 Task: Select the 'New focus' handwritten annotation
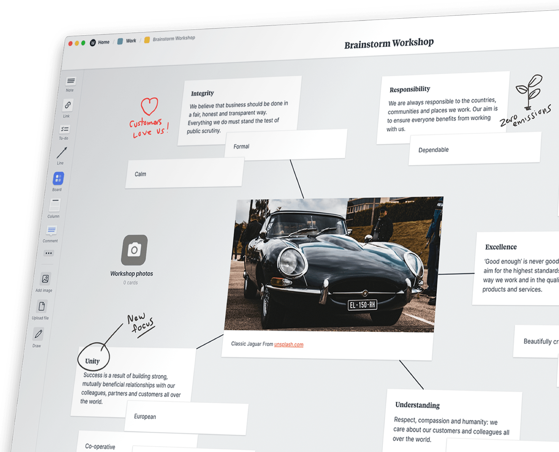click(x=140, y=325)
